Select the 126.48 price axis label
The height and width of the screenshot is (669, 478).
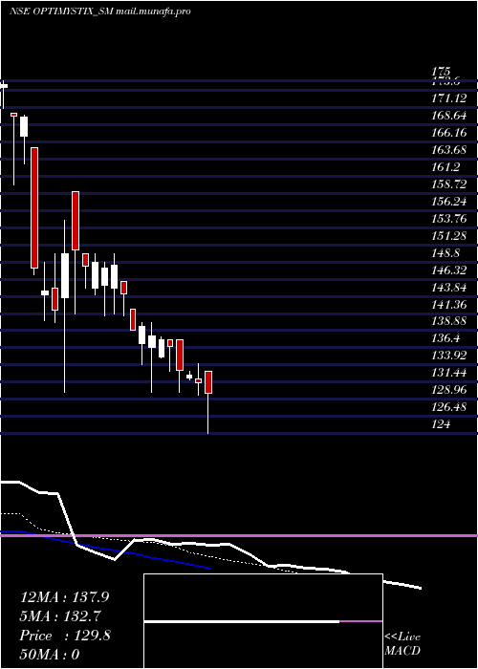point(448,406)
